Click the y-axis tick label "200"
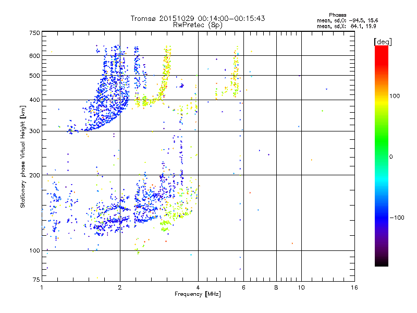Image resolution: width=417 pixels, height=313 pixels. pyautogui.click(x=34, y=175)
